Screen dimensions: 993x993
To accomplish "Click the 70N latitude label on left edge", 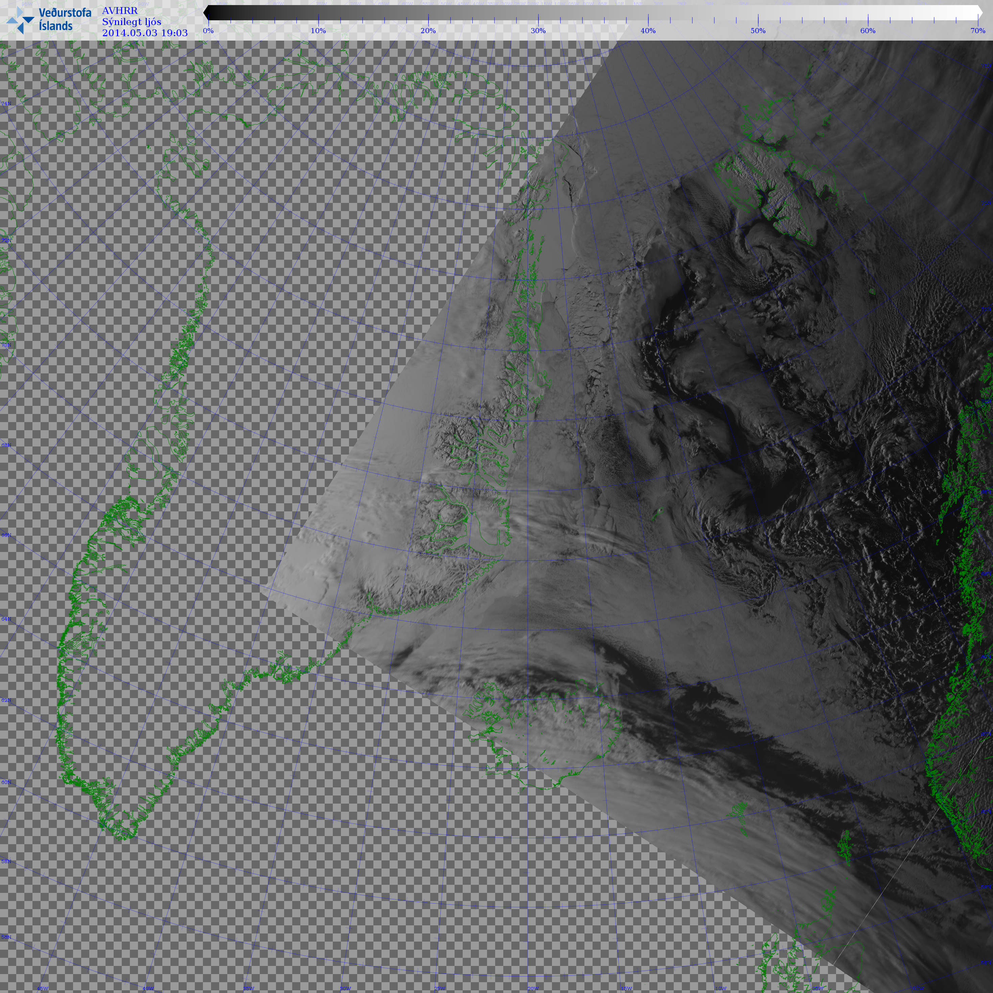I will point(6,345).
